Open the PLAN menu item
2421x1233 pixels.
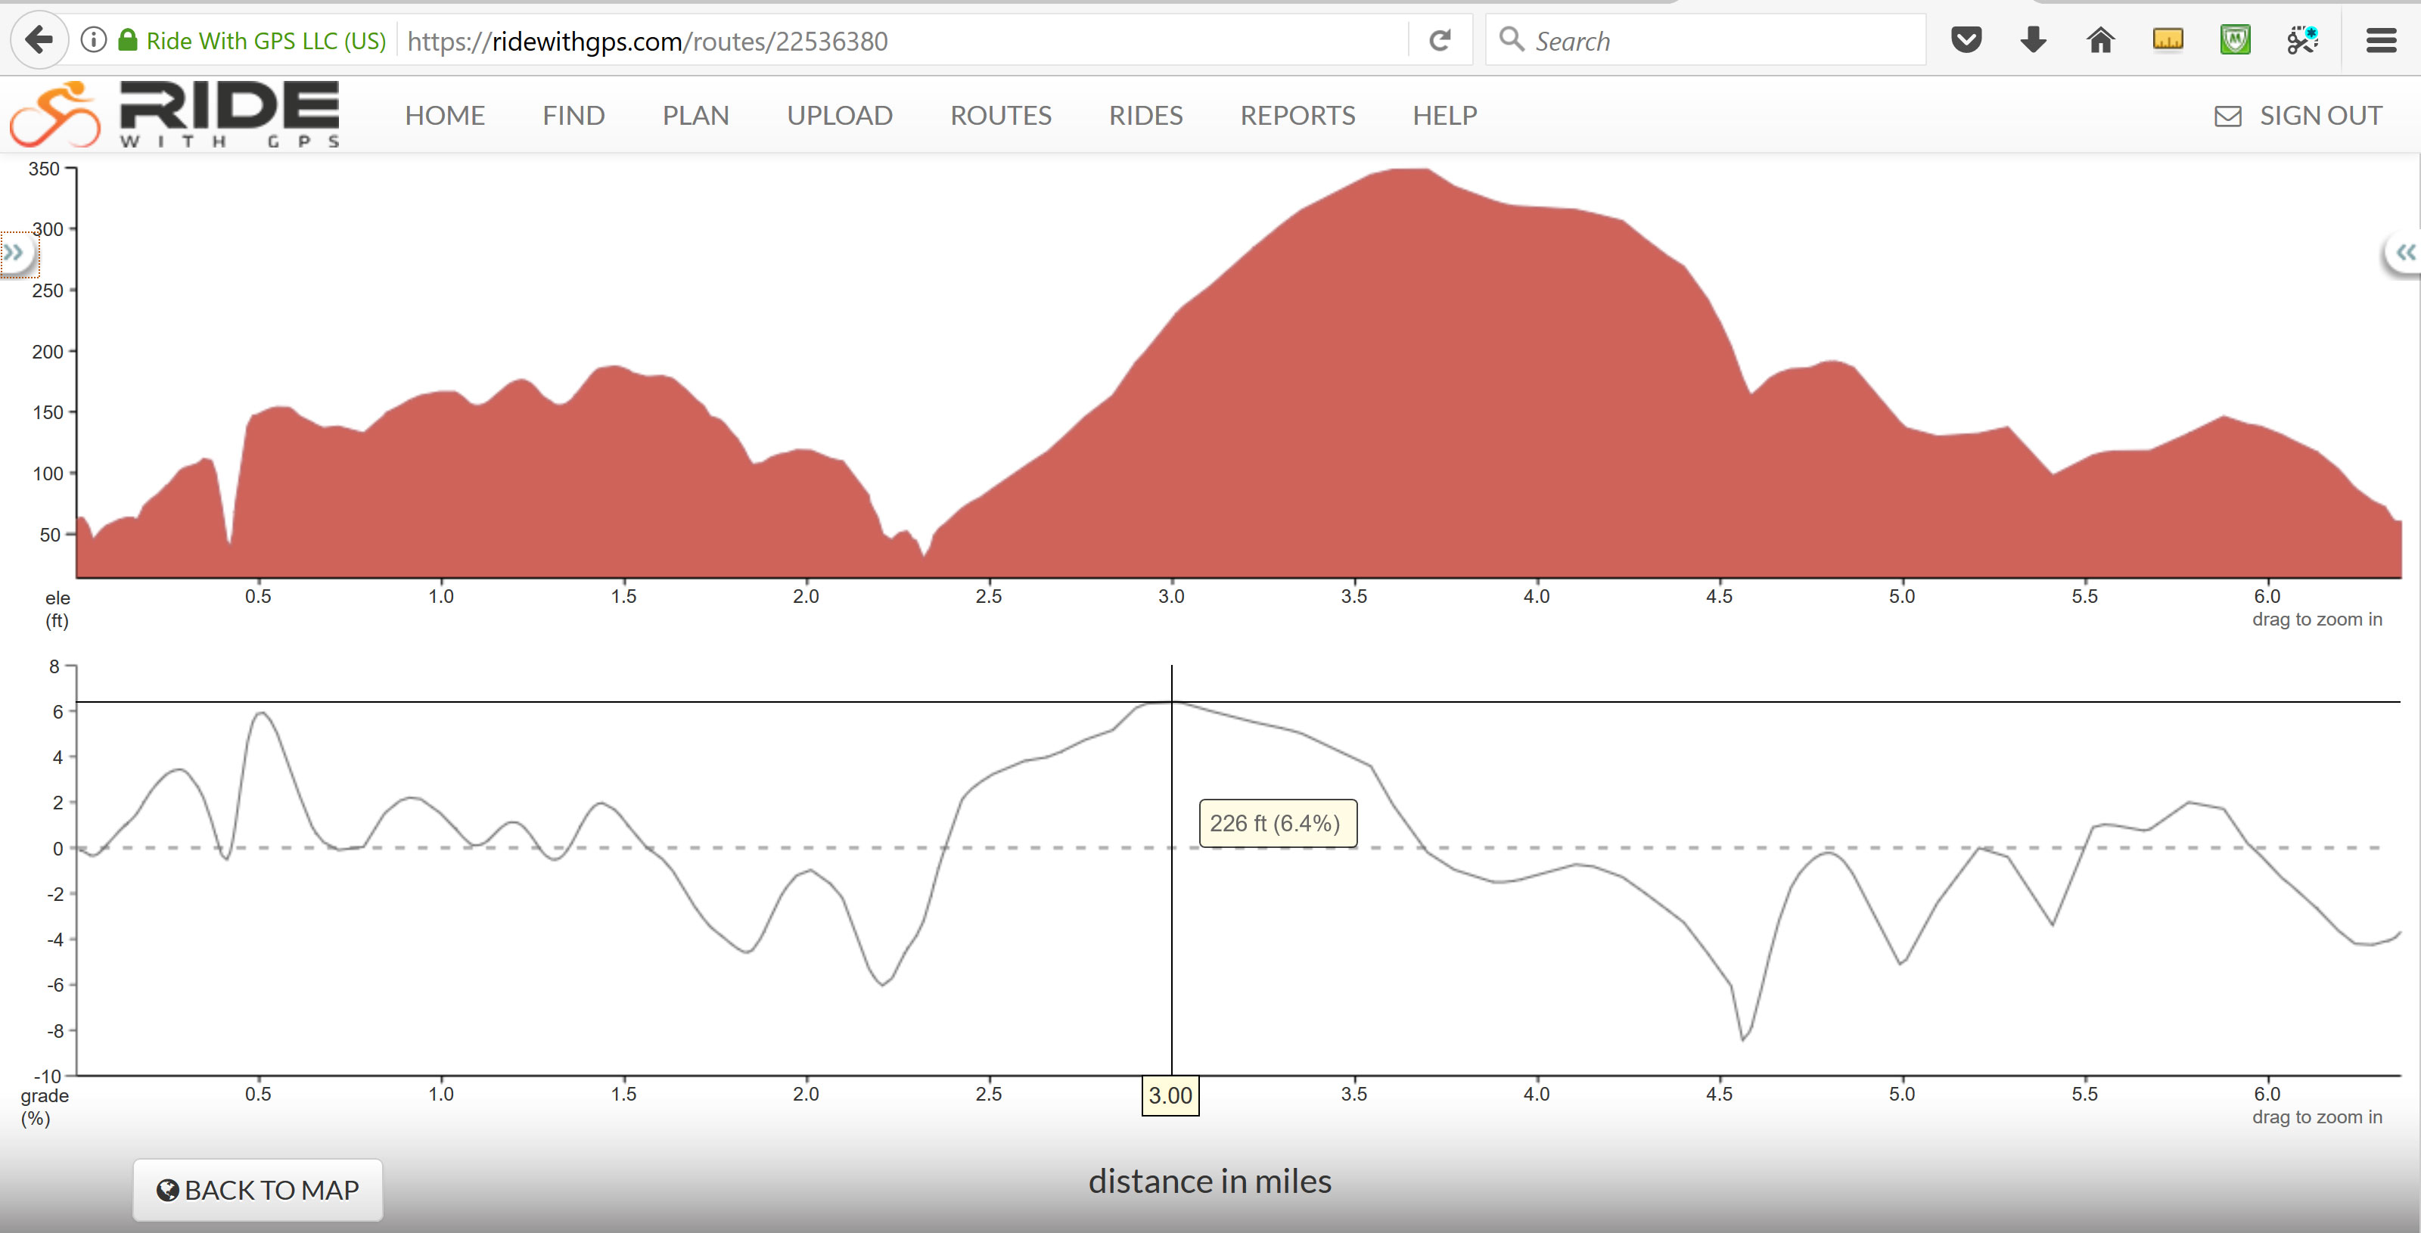(695, 116)
